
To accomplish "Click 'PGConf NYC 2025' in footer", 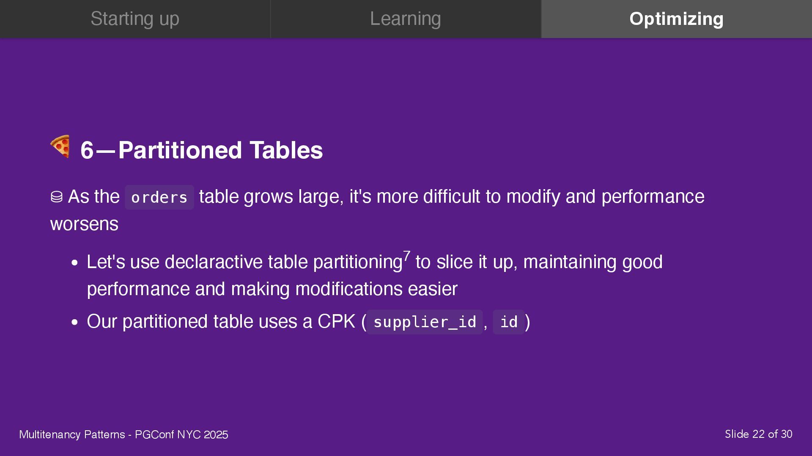I will (x=181, y=434).
